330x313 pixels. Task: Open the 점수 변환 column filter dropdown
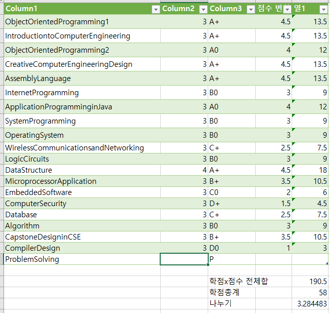[x=287, y=9]
